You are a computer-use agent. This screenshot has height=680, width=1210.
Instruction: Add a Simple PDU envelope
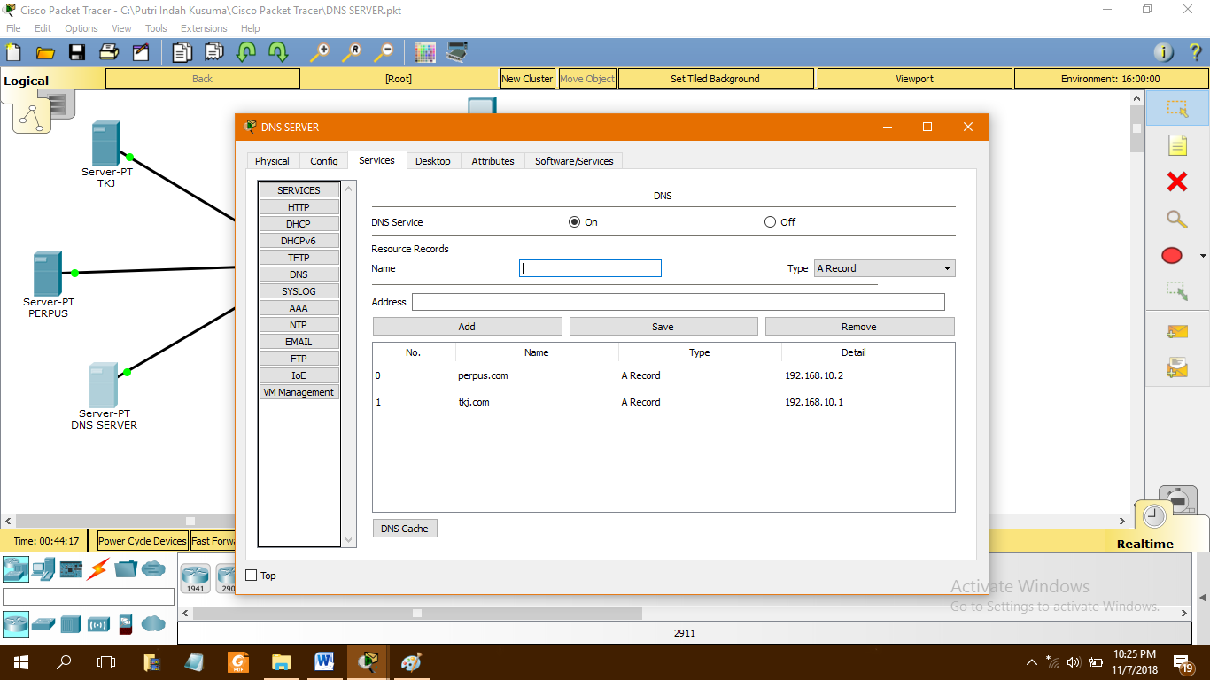pos(1177,332)
